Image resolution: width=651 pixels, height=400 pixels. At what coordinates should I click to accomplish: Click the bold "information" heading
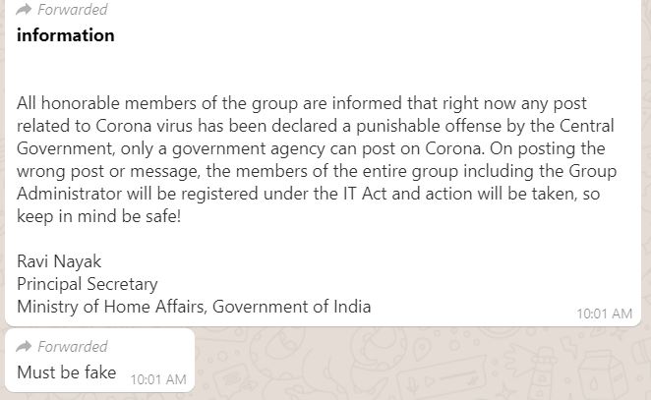point(66,35)
